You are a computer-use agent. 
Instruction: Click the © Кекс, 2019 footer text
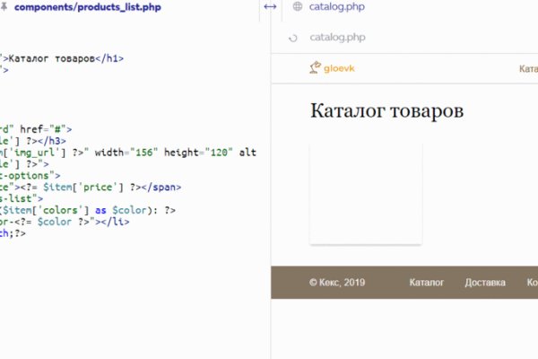[x=337, y=283]
